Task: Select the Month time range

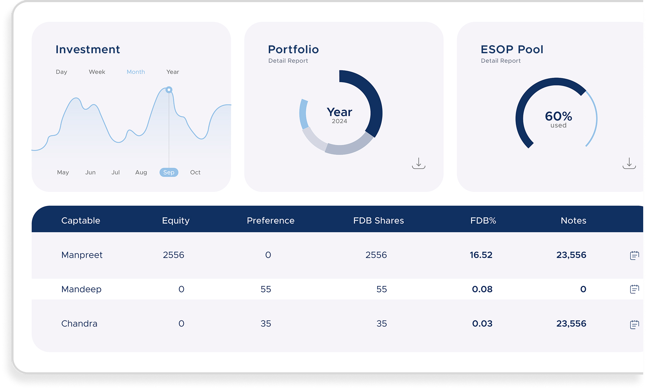Action: point(135,72)
